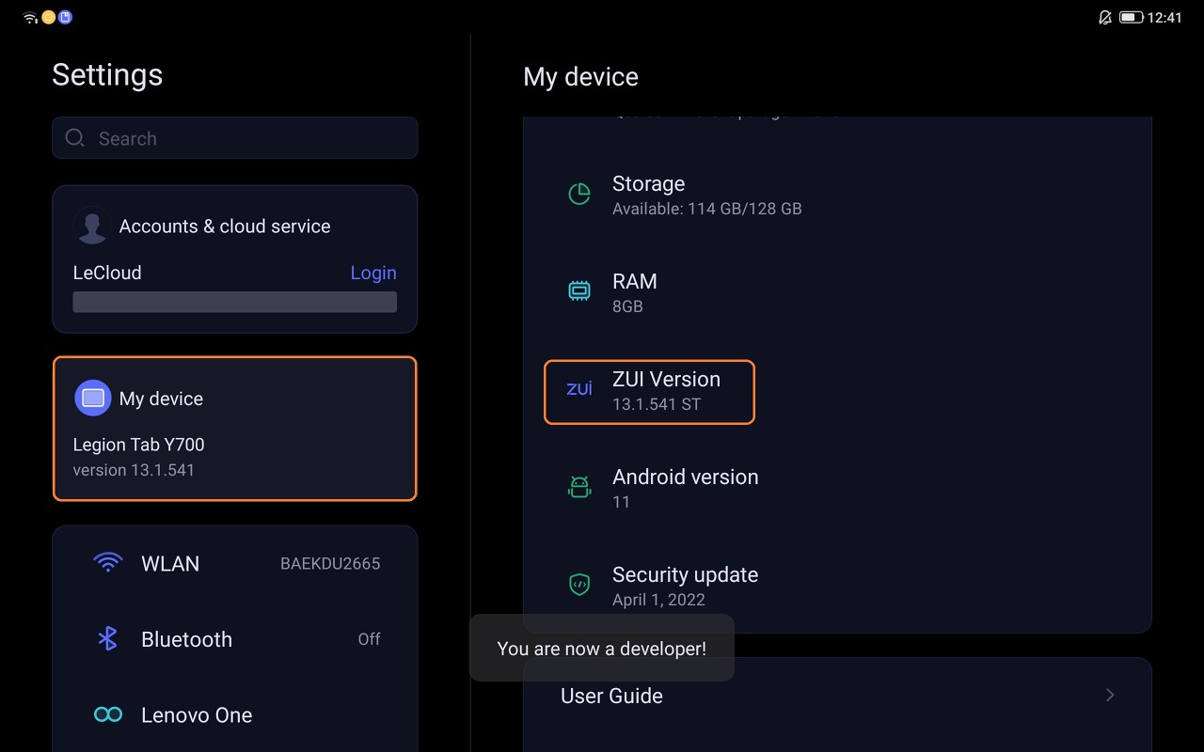Tap the Security update shield icon
Image resolution: width=1204 pixels, height=752 pixels.
(579, 585)
